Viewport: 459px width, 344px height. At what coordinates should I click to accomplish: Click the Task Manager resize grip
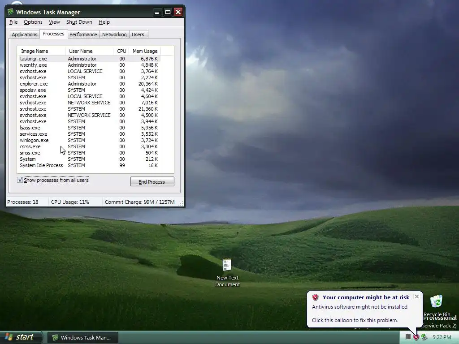tap(181, 204)
